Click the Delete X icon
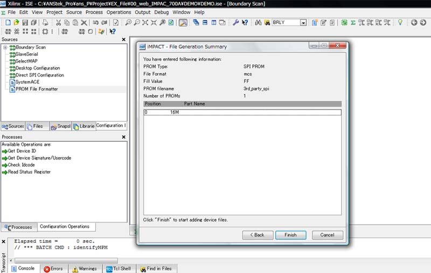Image resolution: width=431 pixels, height=273 pixels. tap(84, 23)
